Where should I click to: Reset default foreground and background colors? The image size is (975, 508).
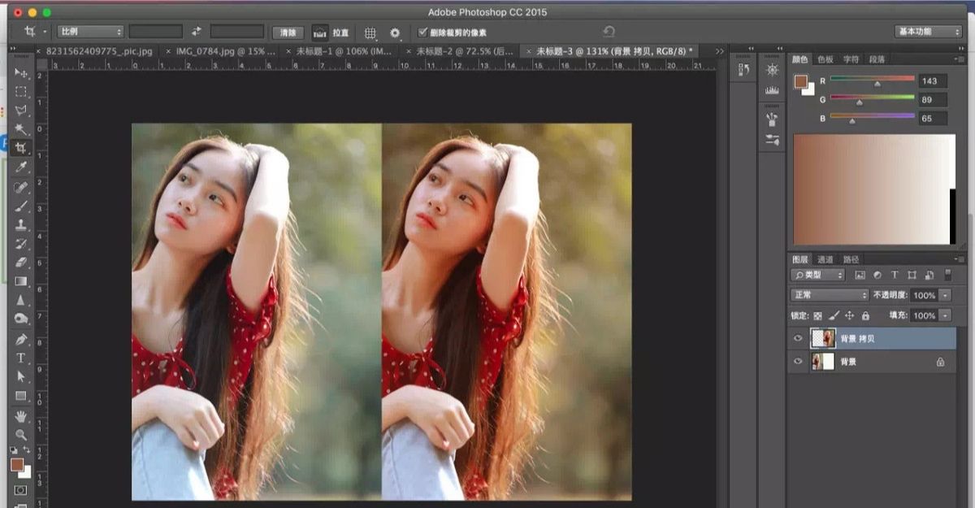click(x=14, y=449)
